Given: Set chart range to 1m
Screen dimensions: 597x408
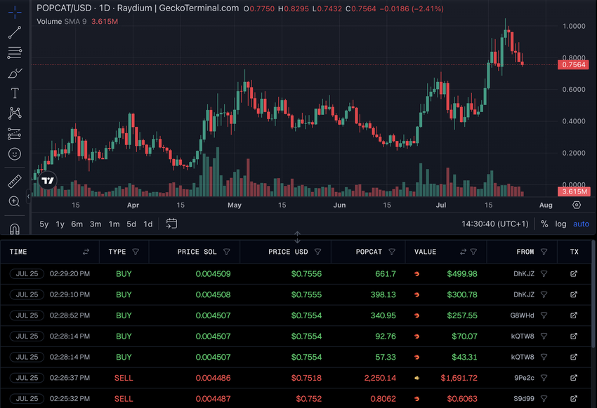Looking at the screenshot, I should coord(114,224).
